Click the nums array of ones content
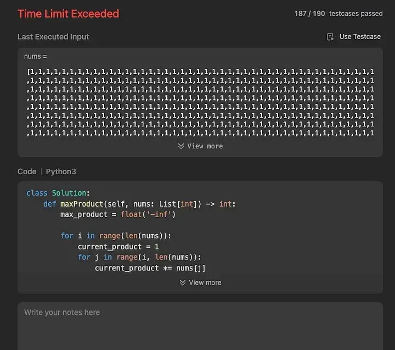The height and width of the screenshot is (350, 395). (200, 102)
